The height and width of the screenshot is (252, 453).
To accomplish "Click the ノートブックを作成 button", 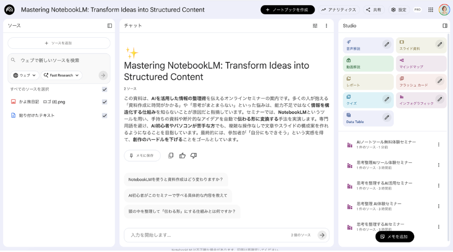I will [287, 10].
